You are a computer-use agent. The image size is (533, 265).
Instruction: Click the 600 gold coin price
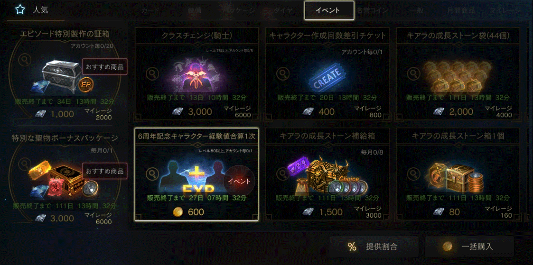coord(196,212)
